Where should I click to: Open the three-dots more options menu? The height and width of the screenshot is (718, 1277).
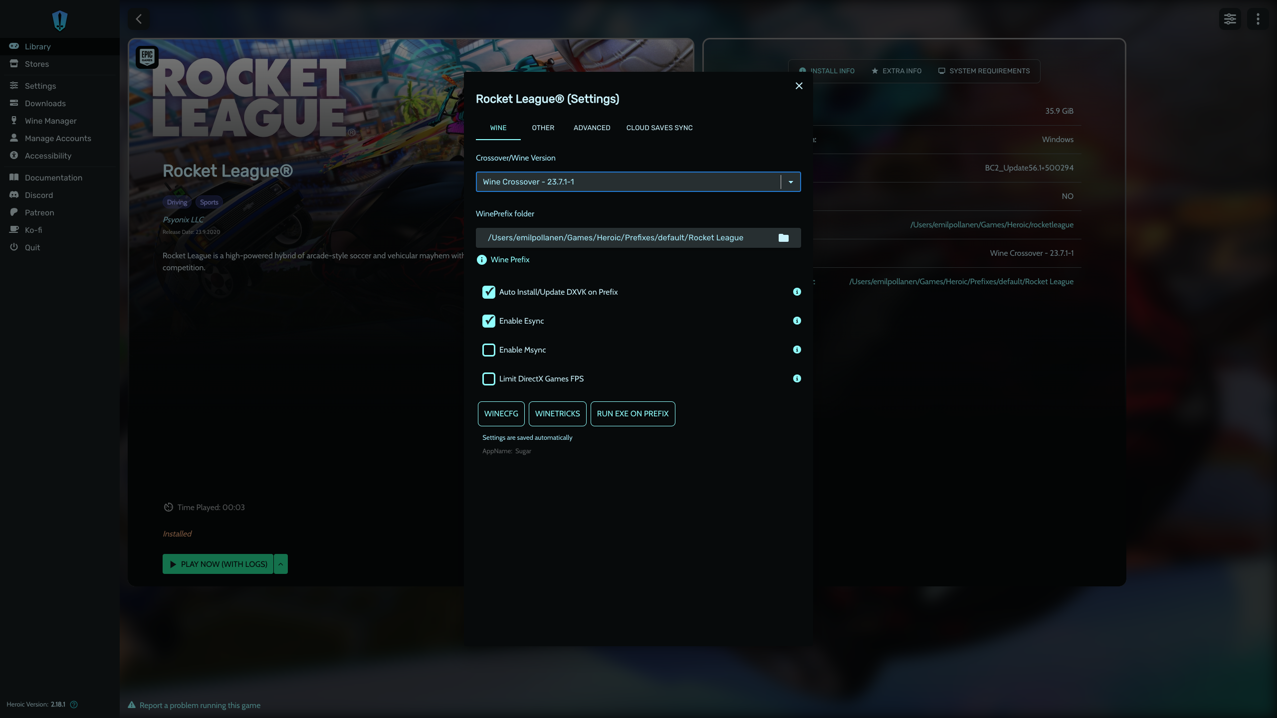pos(1258,19)
